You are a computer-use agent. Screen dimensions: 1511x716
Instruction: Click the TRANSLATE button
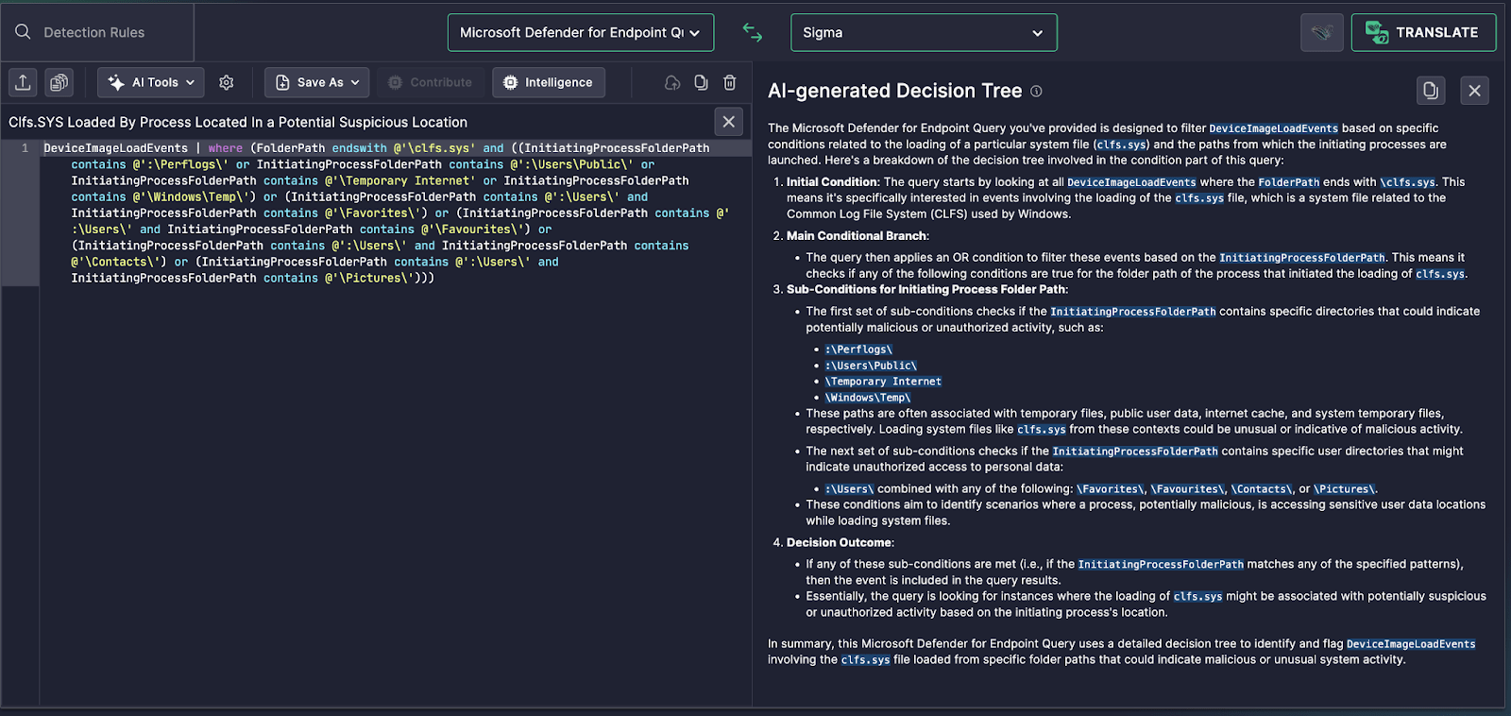(1424, 32)
